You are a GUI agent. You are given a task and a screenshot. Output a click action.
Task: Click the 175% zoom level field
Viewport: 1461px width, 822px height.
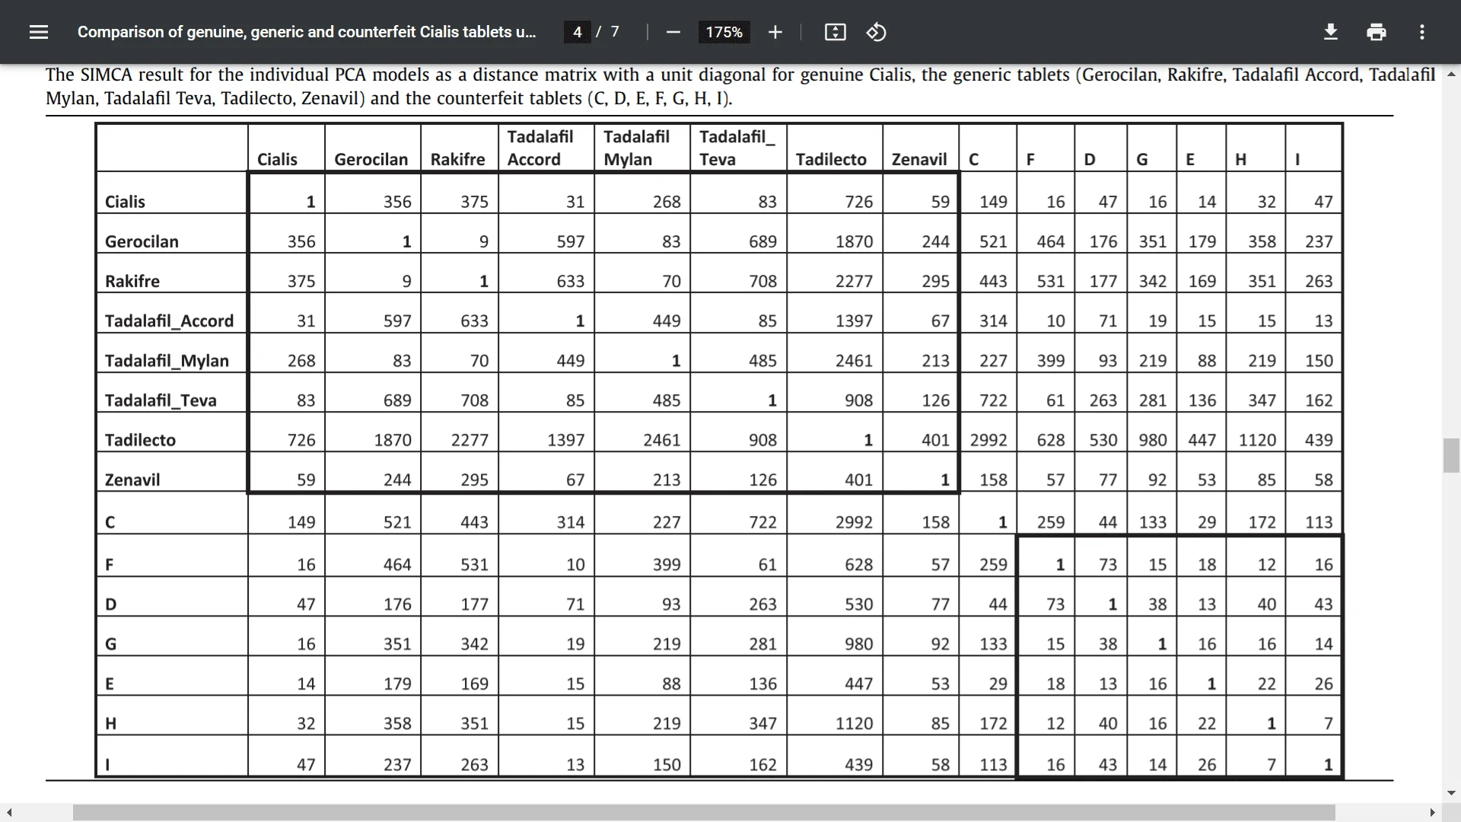tap(724, 32)
